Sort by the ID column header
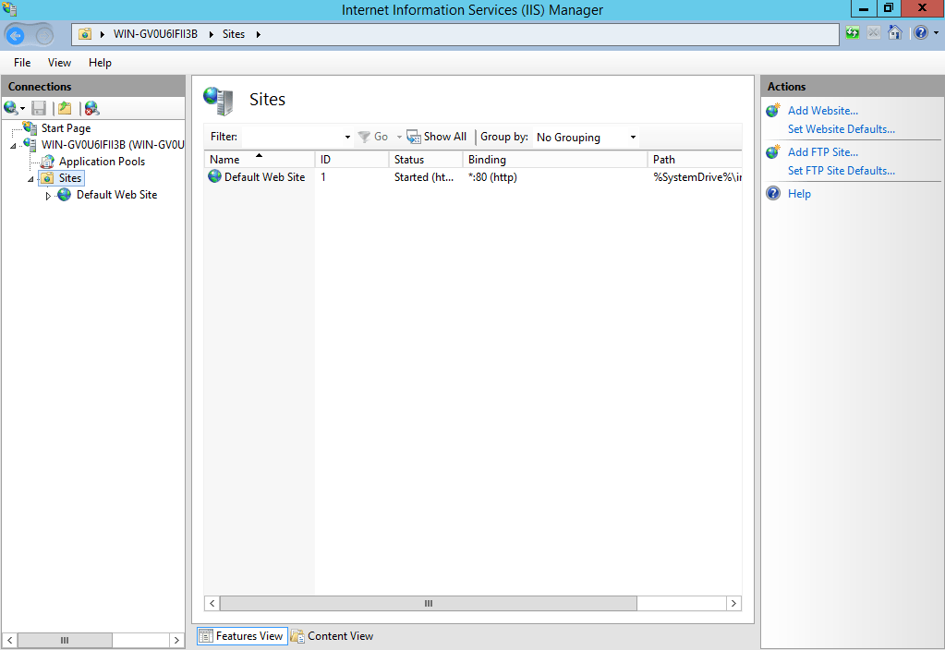This screenshot has width=945, height=650. (352, 159)
